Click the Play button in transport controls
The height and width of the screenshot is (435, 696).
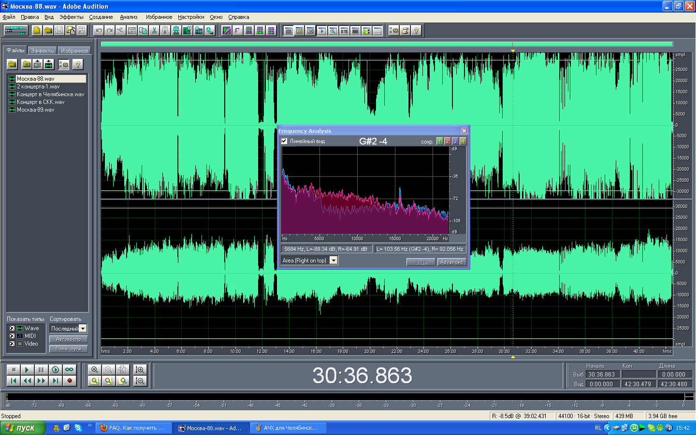coord(27,370)
